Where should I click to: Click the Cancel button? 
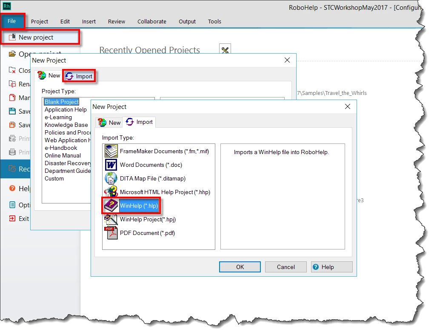point(286,267)
